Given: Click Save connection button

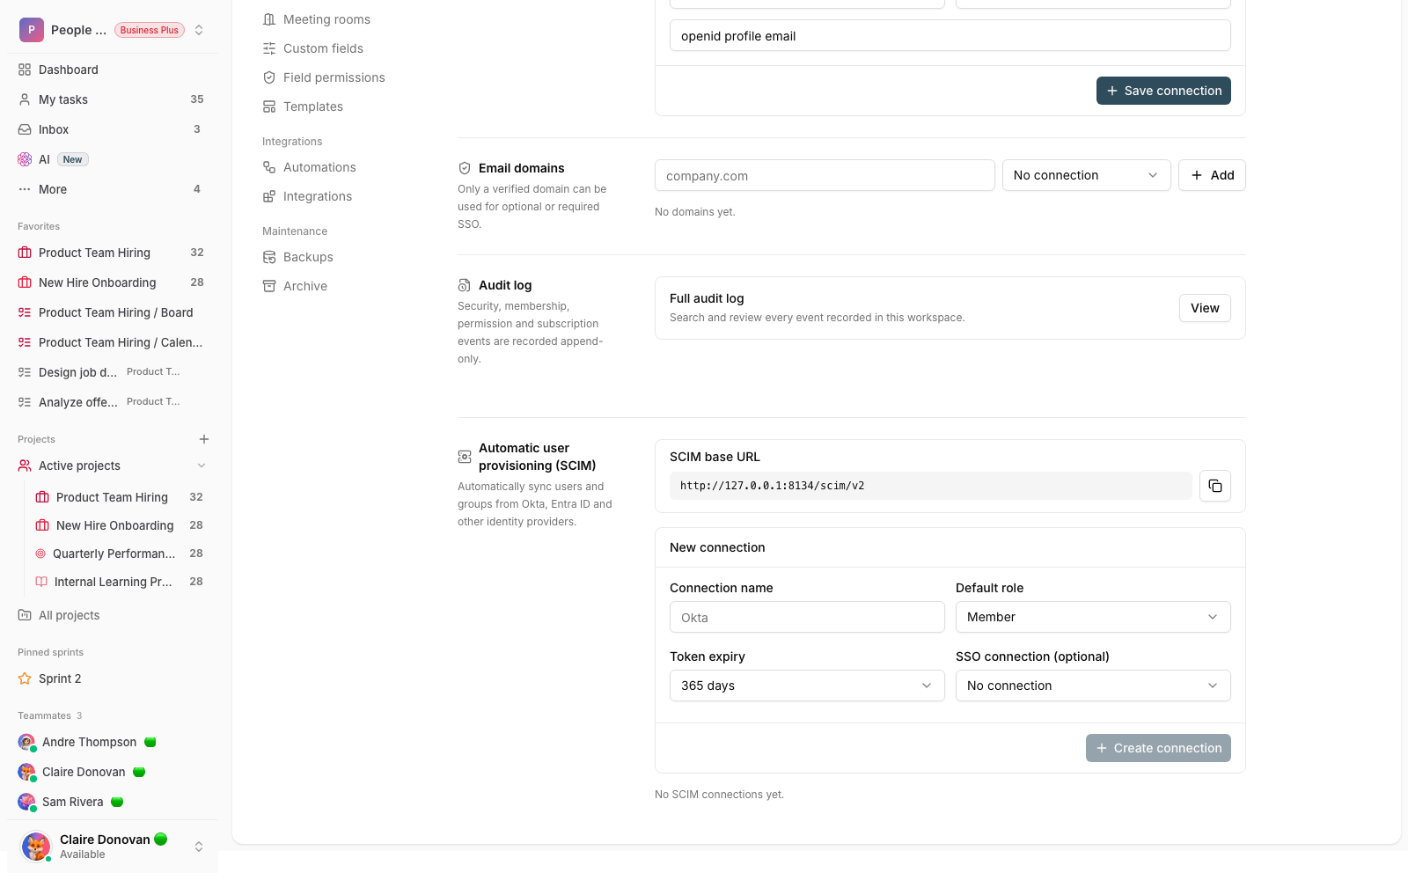Looking at the screenshot, I should coord(1163,91).
